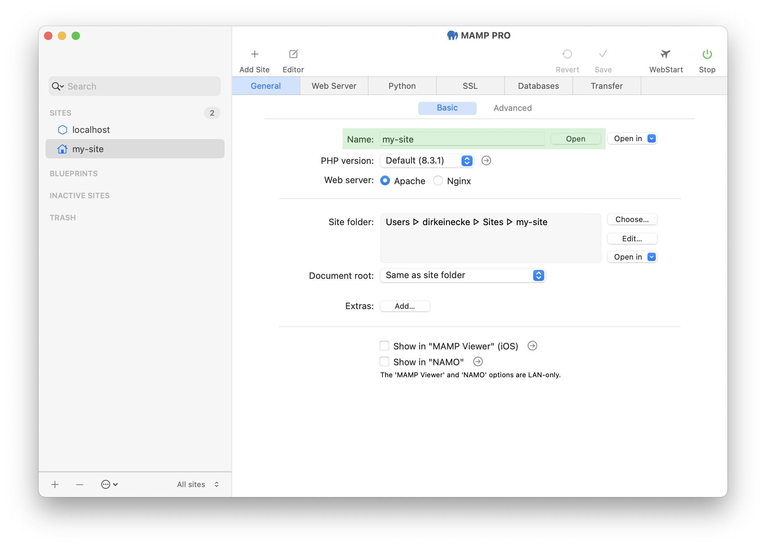Viewport: 766px width, 548px height.
Task: Click the Revert icon
Action: [x=567, y=55]
